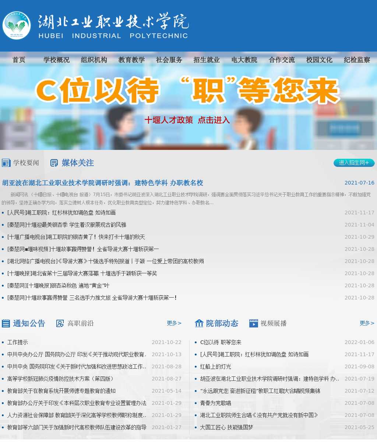Screen dimensions: 377x442
Task: Click the 2021-07-16 headline date
Action: pyautogui.click(x=359, y=183)
